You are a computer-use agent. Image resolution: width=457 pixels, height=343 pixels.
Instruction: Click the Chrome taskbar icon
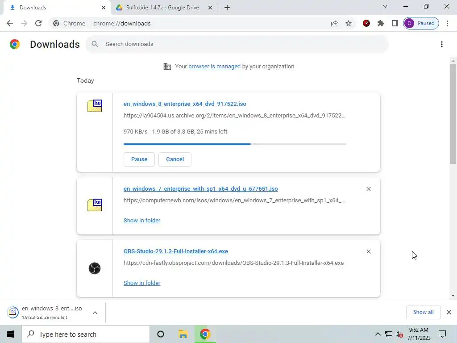pyautogui.click(x=205, y=334)
